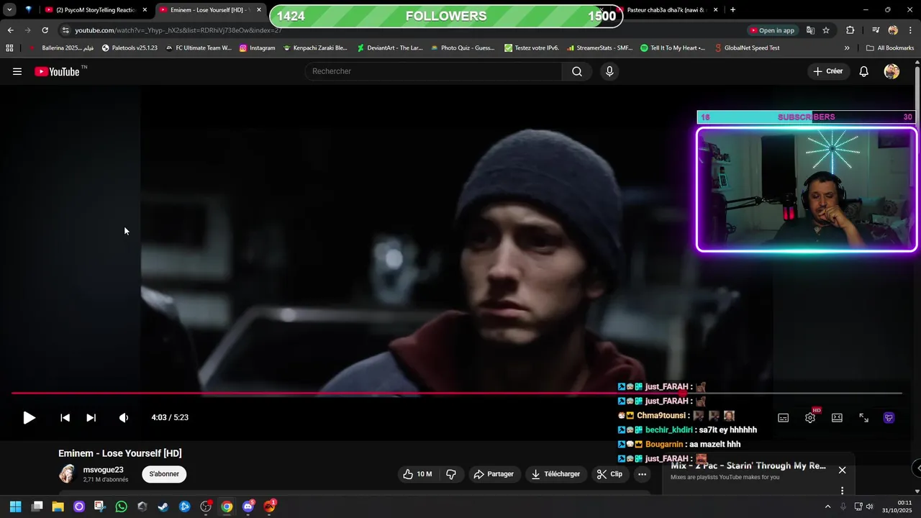Open the Paletools v25.1.23 bookmark
The width and height of the screenshot is (921, 518).
click(x=130, y=48)
